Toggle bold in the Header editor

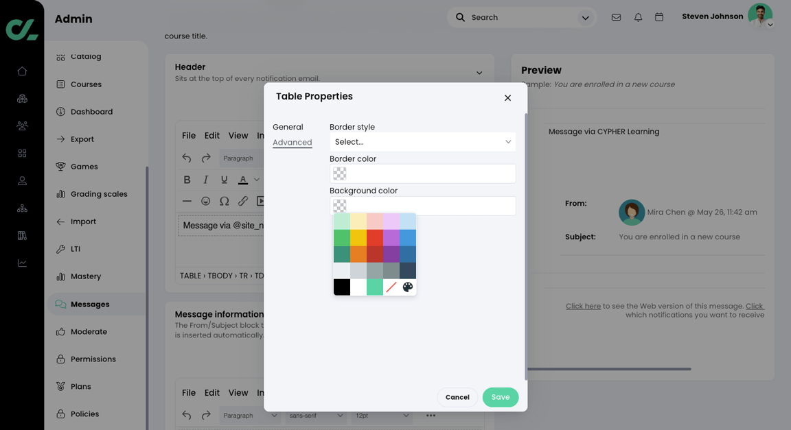[x=187, y=180]
